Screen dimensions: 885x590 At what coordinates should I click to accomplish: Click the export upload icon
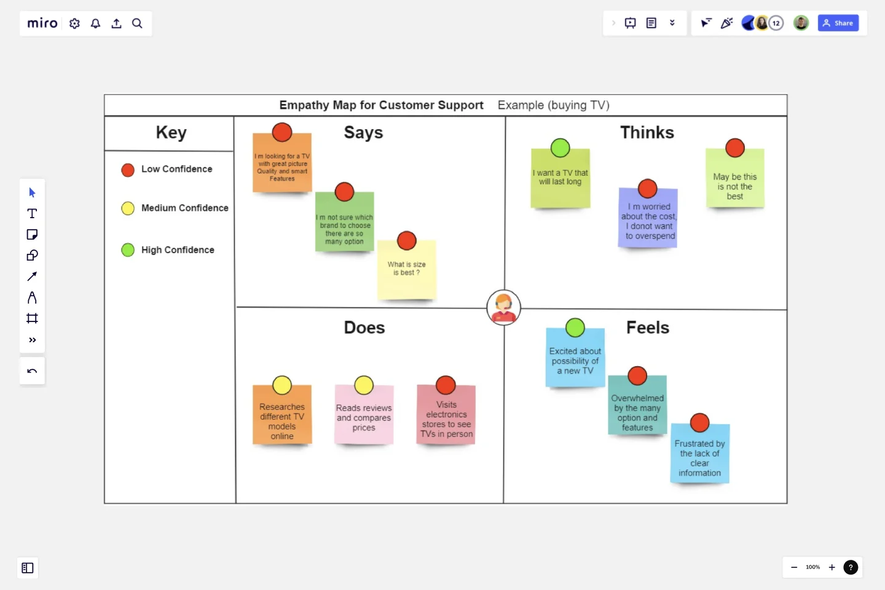[117, 23]
